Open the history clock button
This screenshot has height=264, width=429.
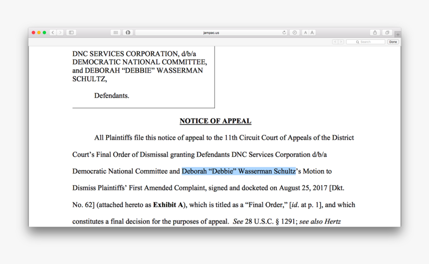294,32
